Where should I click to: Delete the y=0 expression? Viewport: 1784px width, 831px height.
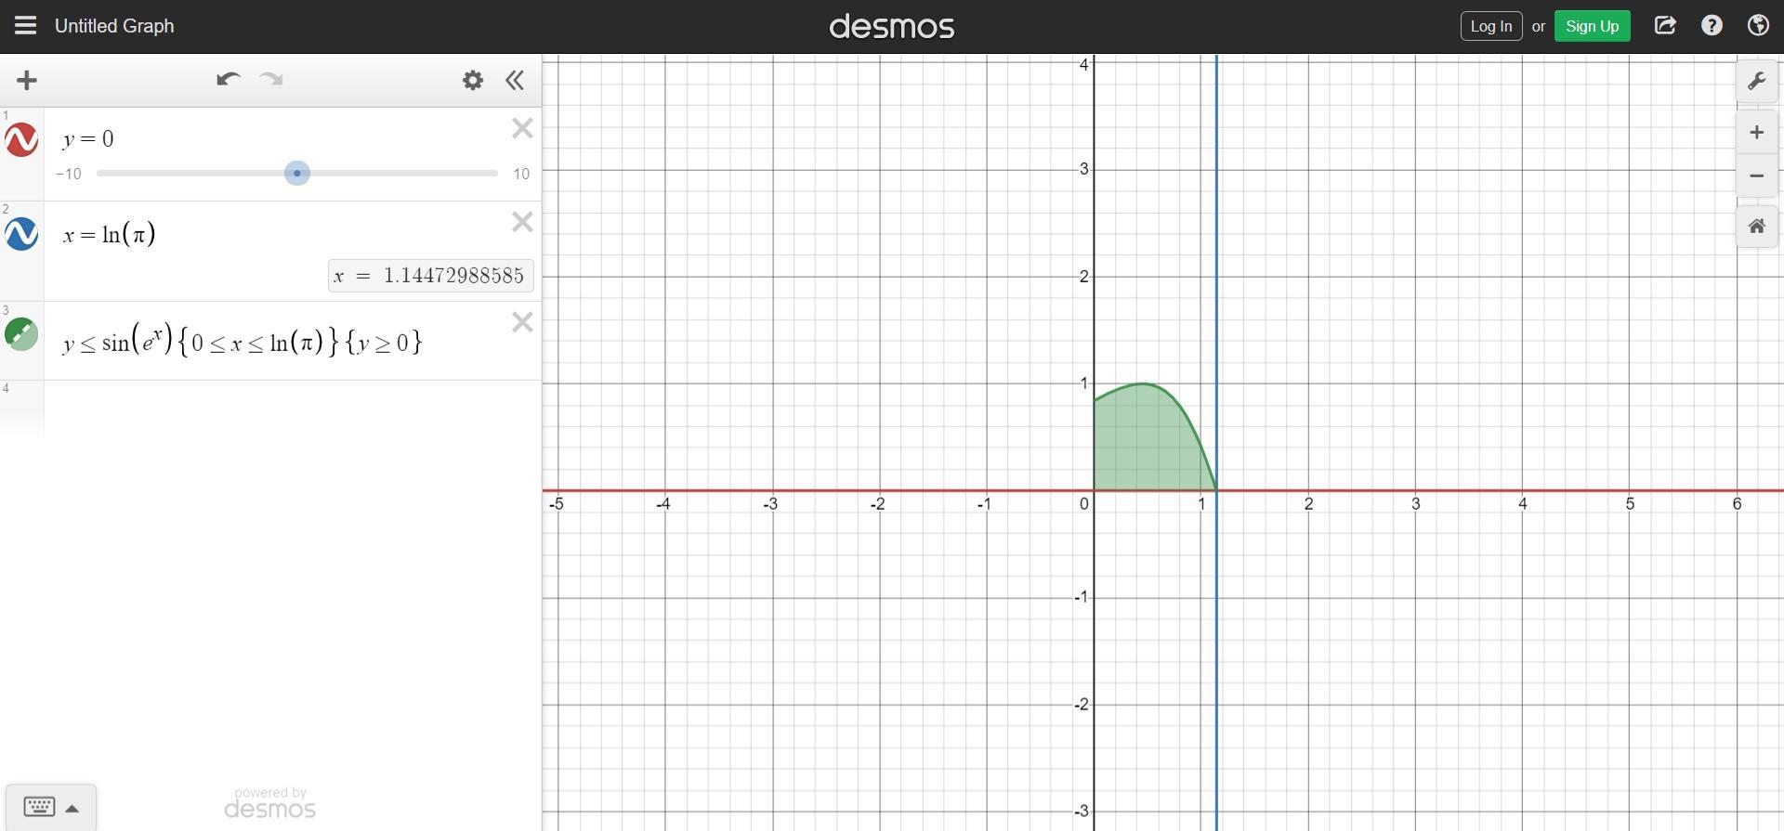522,128
